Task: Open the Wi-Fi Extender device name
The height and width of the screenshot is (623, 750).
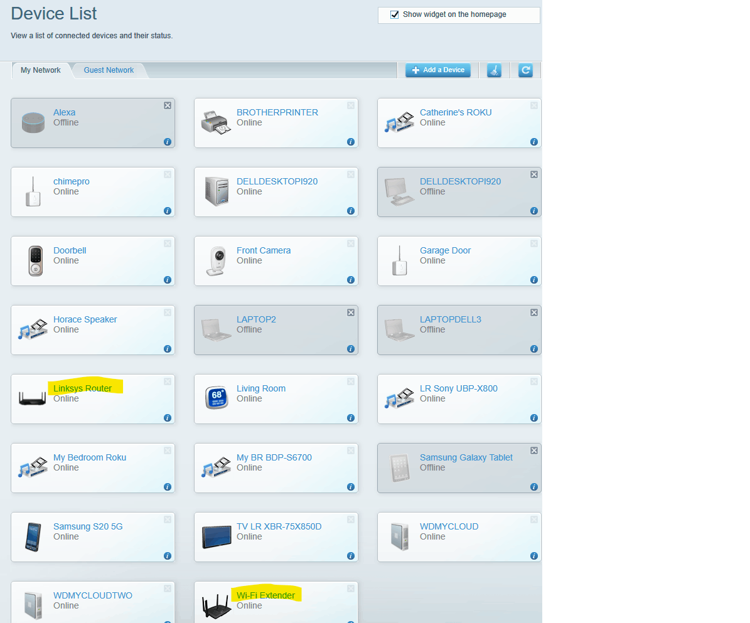Action: [x=265, y=595]
